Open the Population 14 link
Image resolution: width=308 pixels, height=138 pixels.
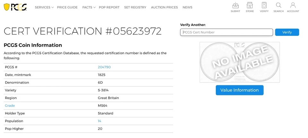[99, 121]
